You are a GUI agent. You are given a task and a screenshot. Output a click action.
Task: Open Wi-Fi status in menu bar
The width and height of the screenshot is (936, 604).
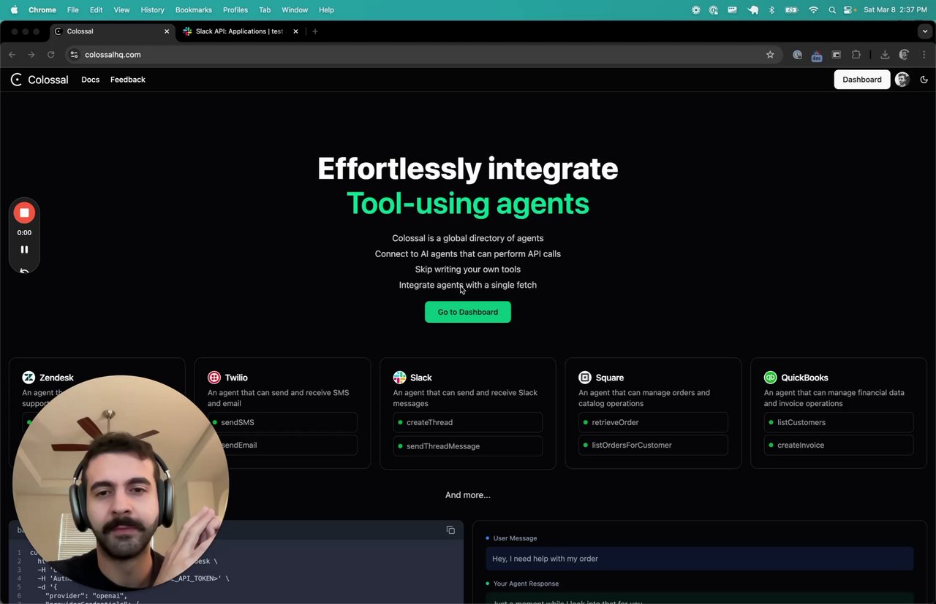[813, 10]
